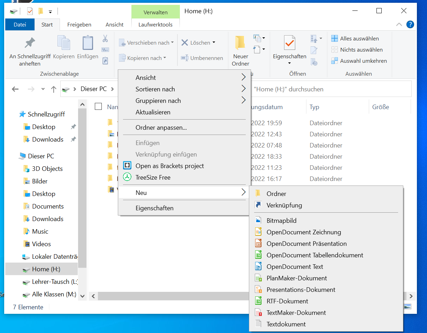The width and height of the screenshot is (427, 333).
Task: Click the up arrow navigation button
Action: point(54,89)
